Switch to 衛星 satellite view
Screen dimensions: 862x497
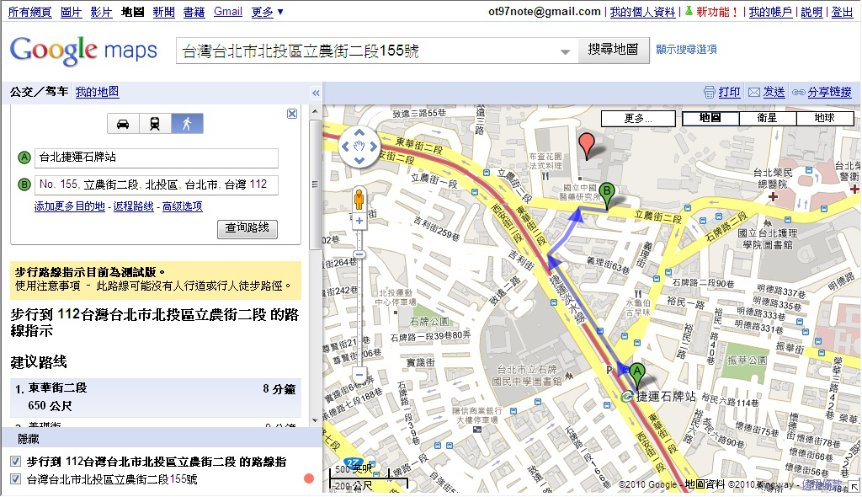tap(768, 118)
